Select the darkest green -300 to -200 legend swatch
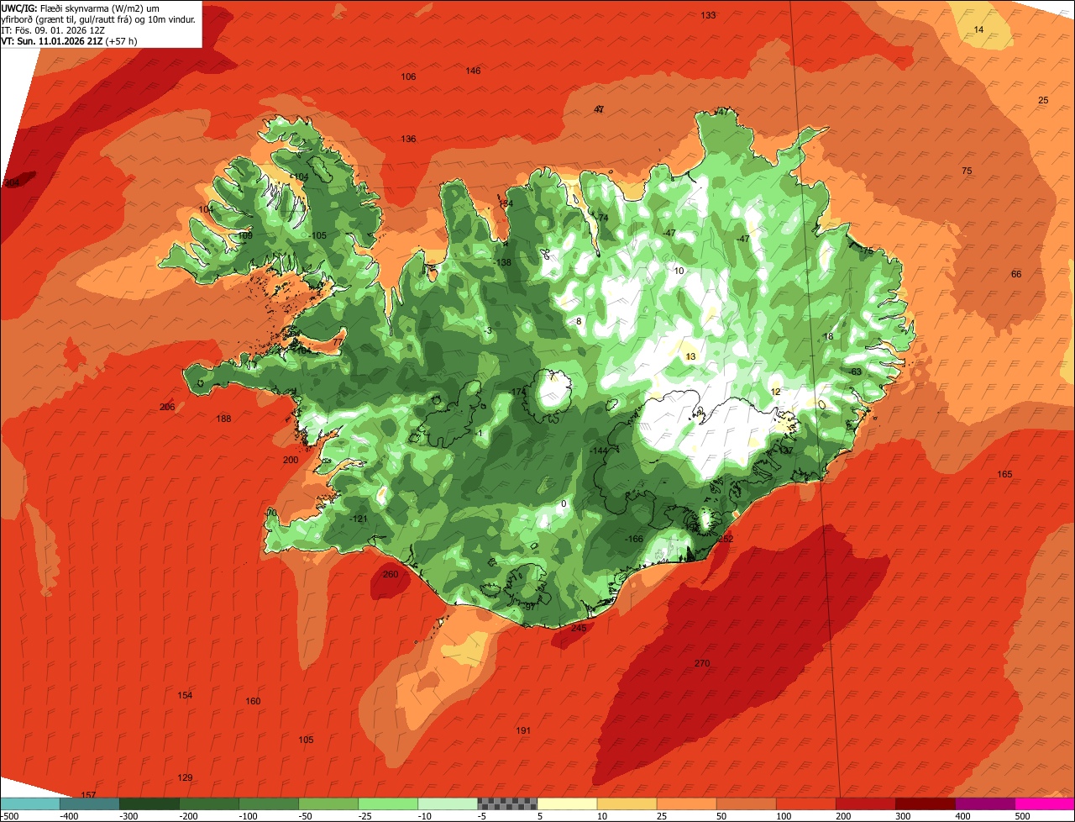1075x822 pixels. tap(149, 804)
